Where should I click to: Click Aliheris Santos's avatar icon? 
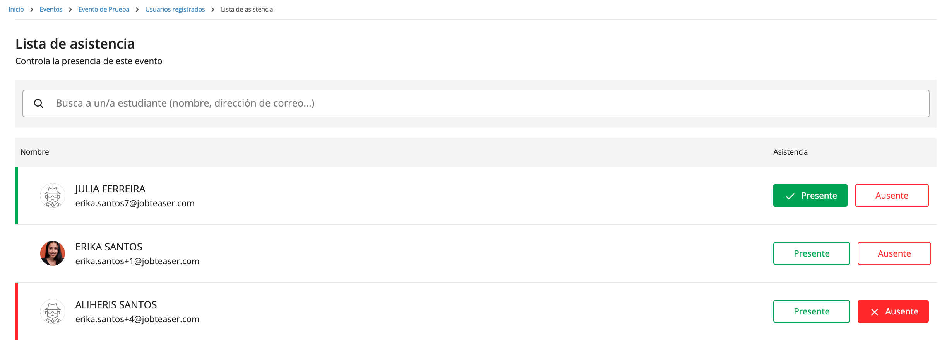click(x=53, y=311)
